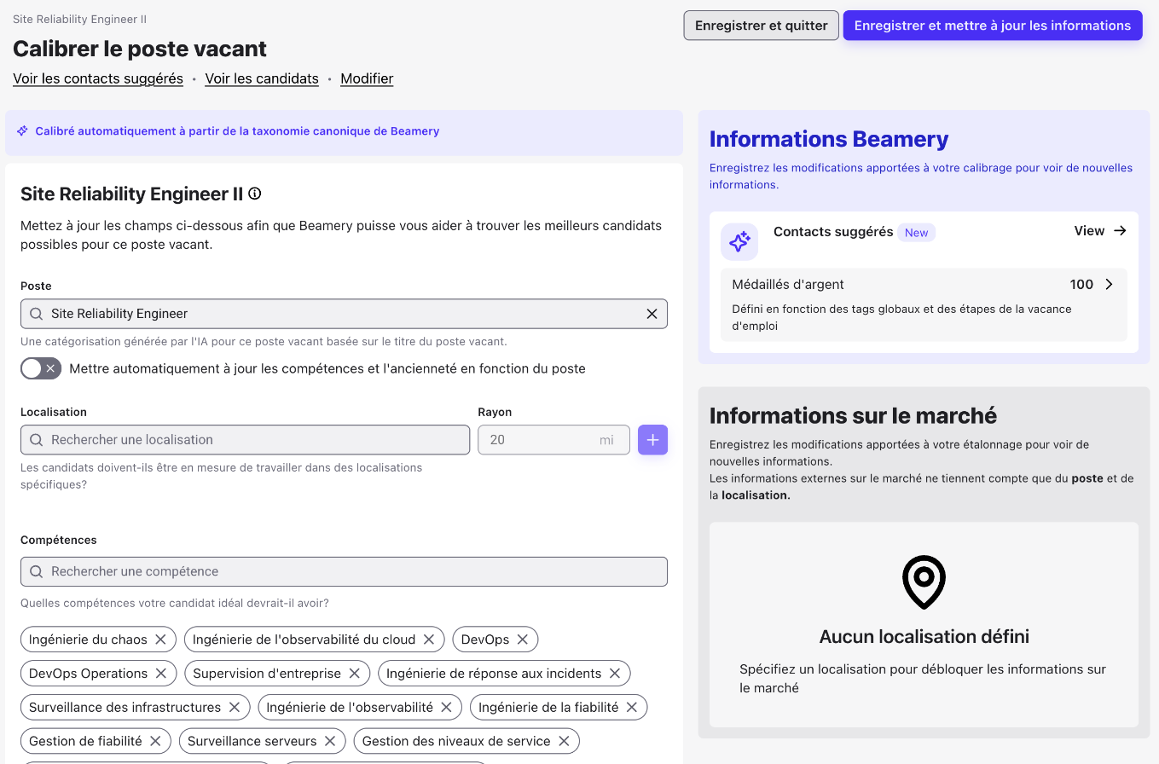Click the Informations Beamery heading
Image resolution: width=1159 pixels, height=764 pixels.
click(829, 139)
